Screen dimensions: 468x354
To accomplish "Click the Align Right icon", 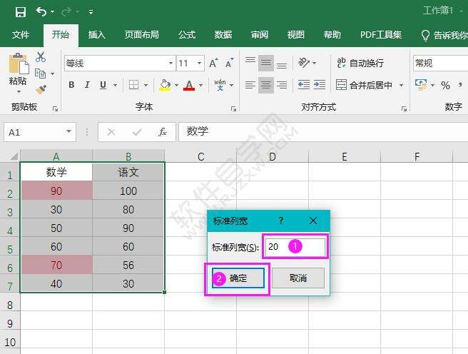I will point(282,86).
